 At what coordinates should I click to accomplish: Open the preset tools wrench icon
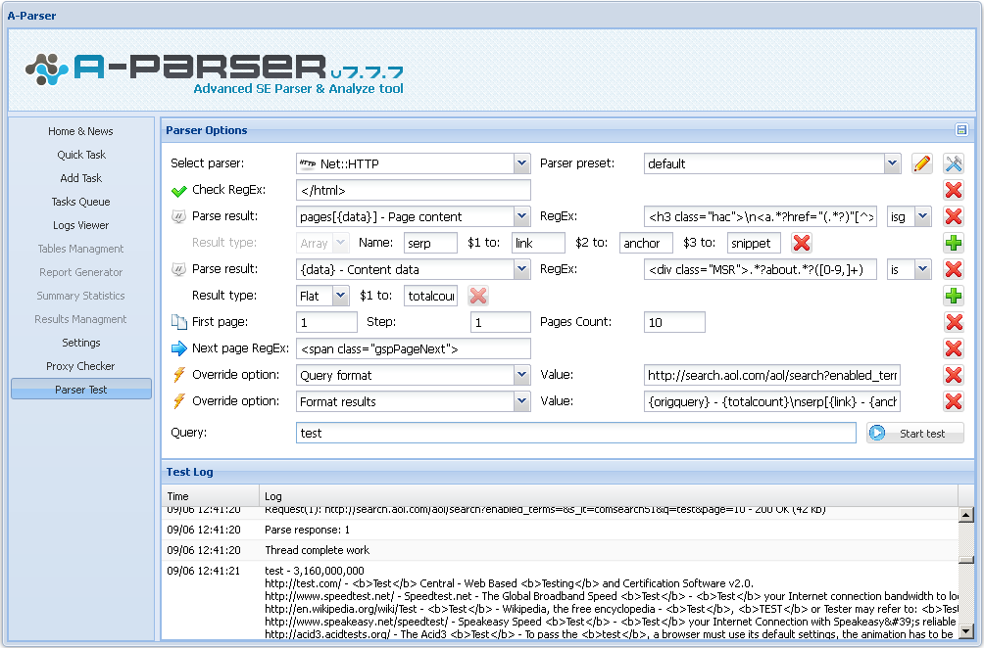(x=954, y=163)
